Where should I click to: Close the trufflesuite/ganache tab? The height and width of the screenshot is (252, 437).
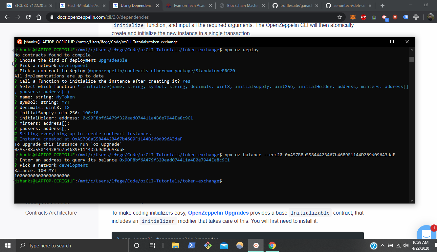(317, 6)
